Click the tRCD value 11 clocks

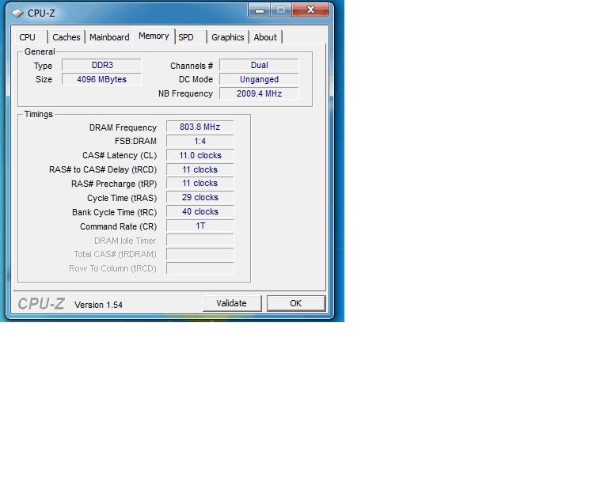point(200,169)
